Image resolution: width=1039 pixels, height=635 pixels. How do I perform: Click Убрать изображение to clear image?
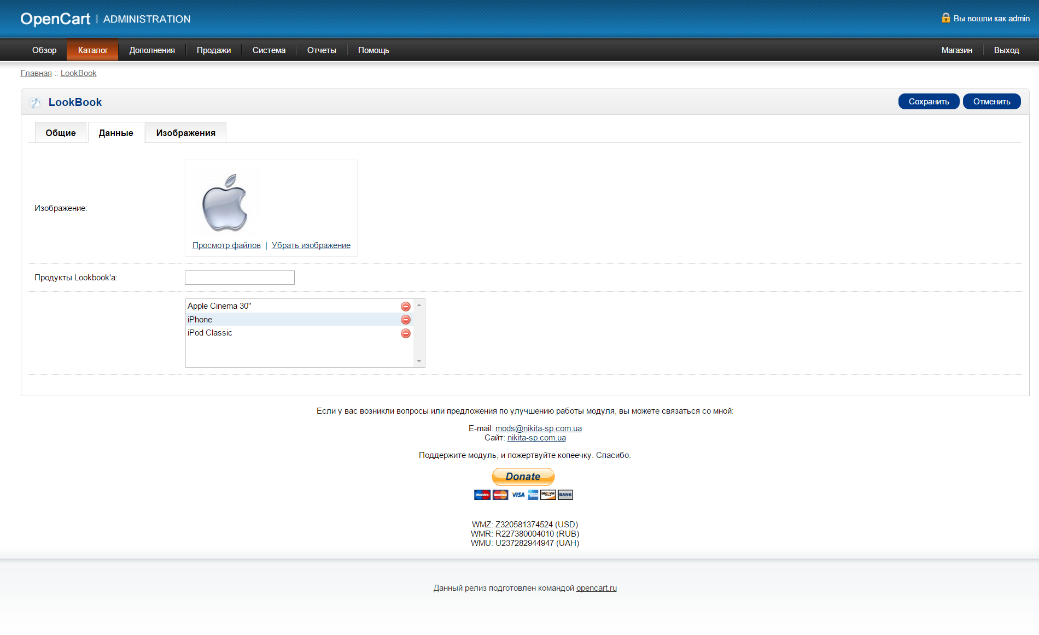311,245
